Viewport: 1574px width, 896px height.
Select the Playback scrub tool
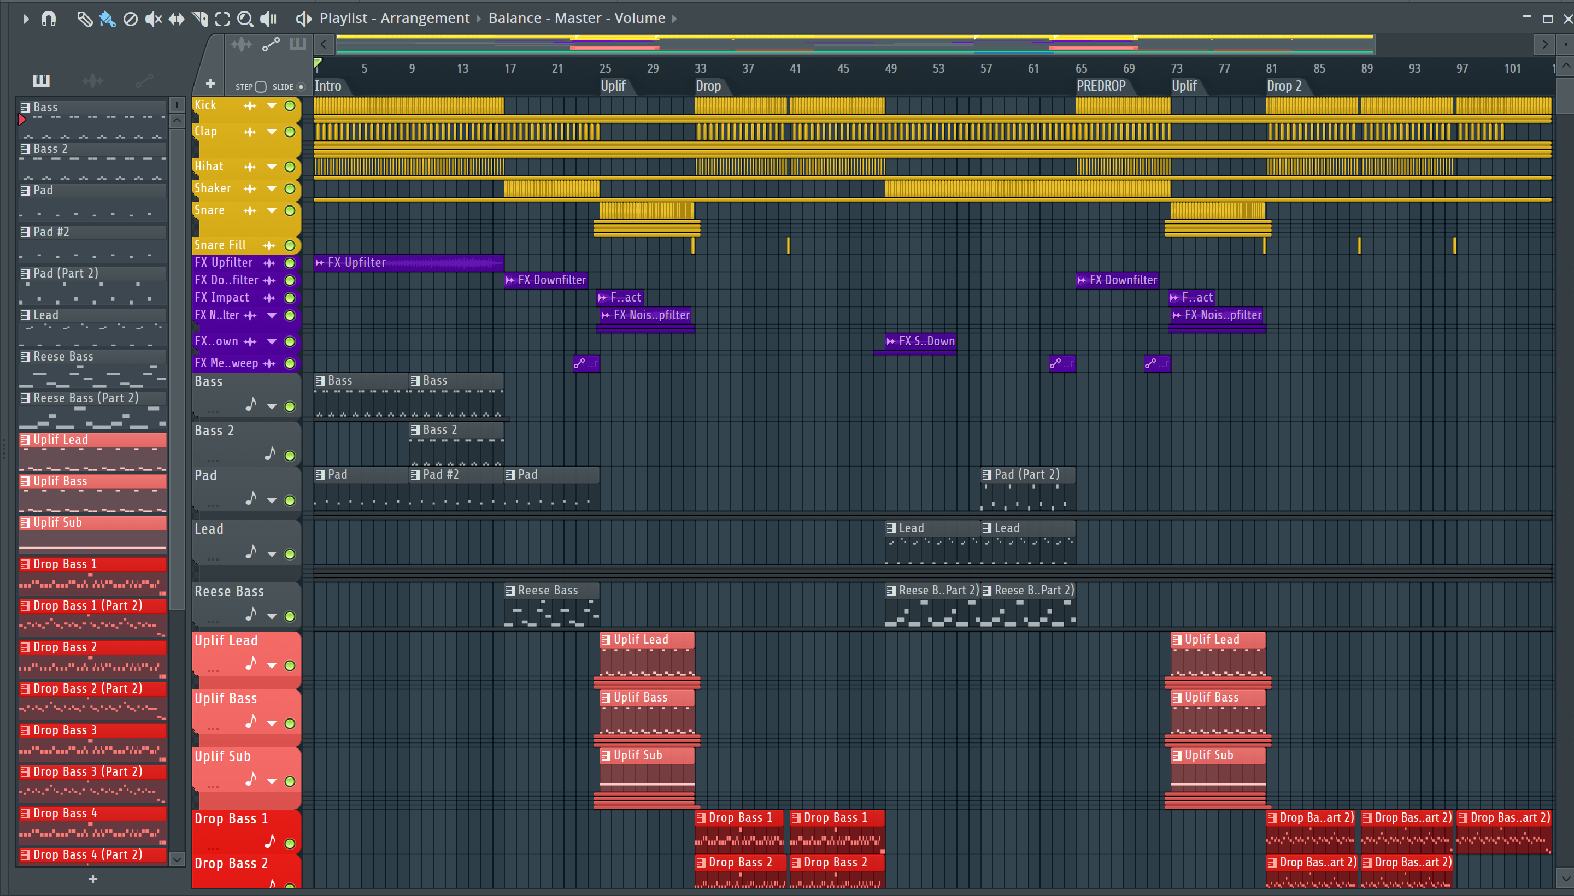(x=268, y=19)
